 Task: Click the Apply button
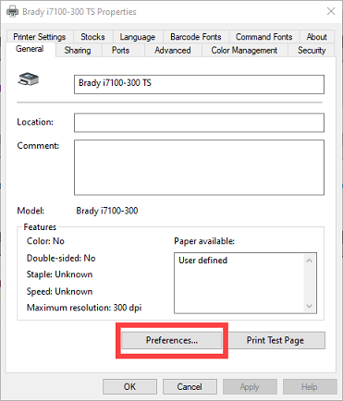tap(250, 387)
